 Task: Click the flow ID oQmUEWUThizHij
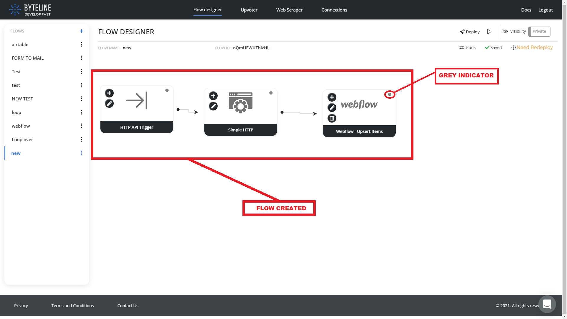(251, 48)
